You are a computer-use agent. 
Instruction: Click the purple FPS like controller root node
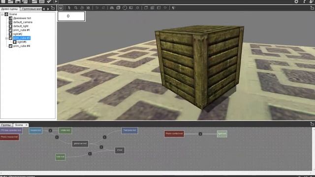click(x=11, y=130)
